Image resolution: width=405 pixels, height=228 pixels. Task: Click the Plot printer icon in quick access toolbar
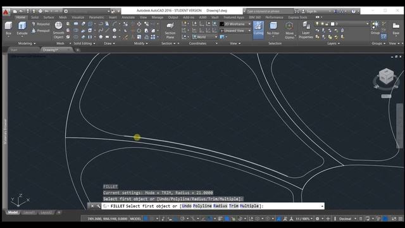tap(40, 11)
